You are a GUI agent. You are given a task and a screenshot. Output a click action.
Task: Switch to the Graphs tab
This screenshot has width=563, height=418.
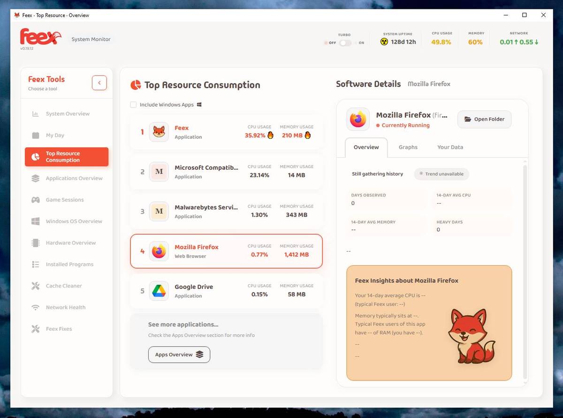(x=408, y=147)
